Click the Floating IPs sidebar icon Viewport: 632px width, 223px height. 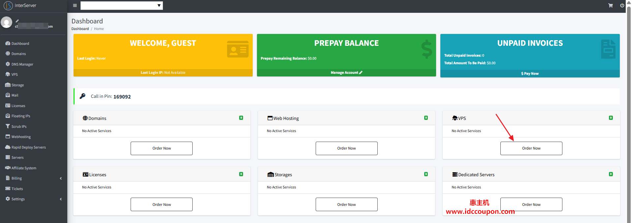point(8,116)
